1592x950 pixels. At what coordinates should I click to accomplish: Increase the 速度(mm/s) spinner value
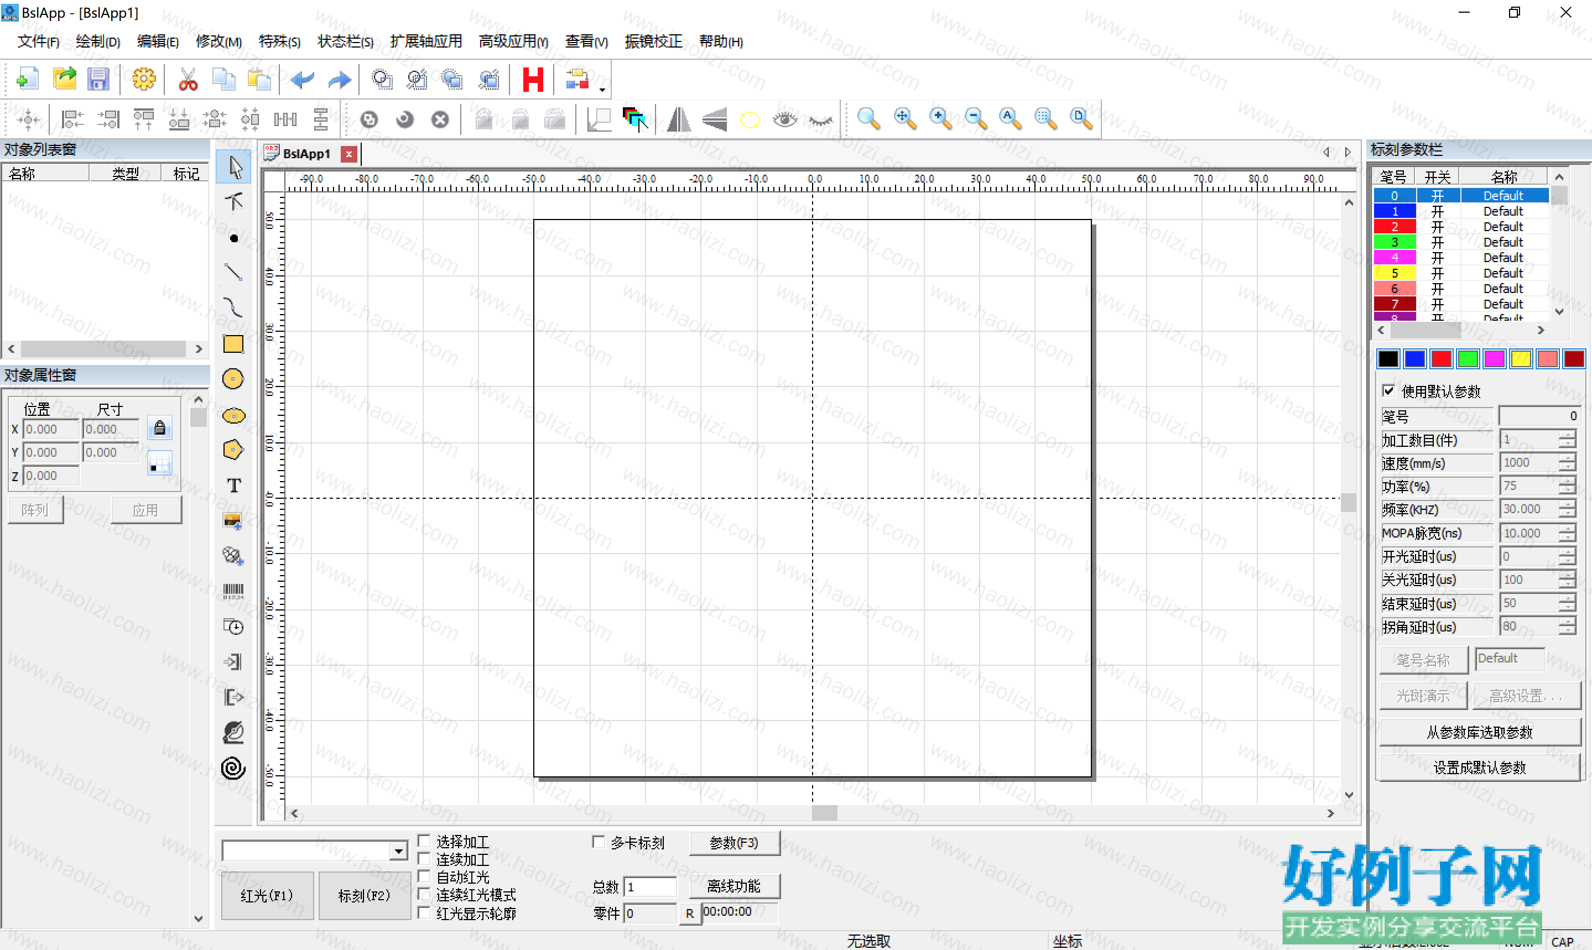coord(1567,457)
